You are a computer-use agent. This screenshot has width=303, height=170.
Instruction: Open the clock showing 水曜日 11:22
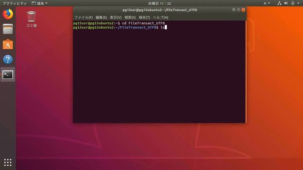click(x=160, y=3)
